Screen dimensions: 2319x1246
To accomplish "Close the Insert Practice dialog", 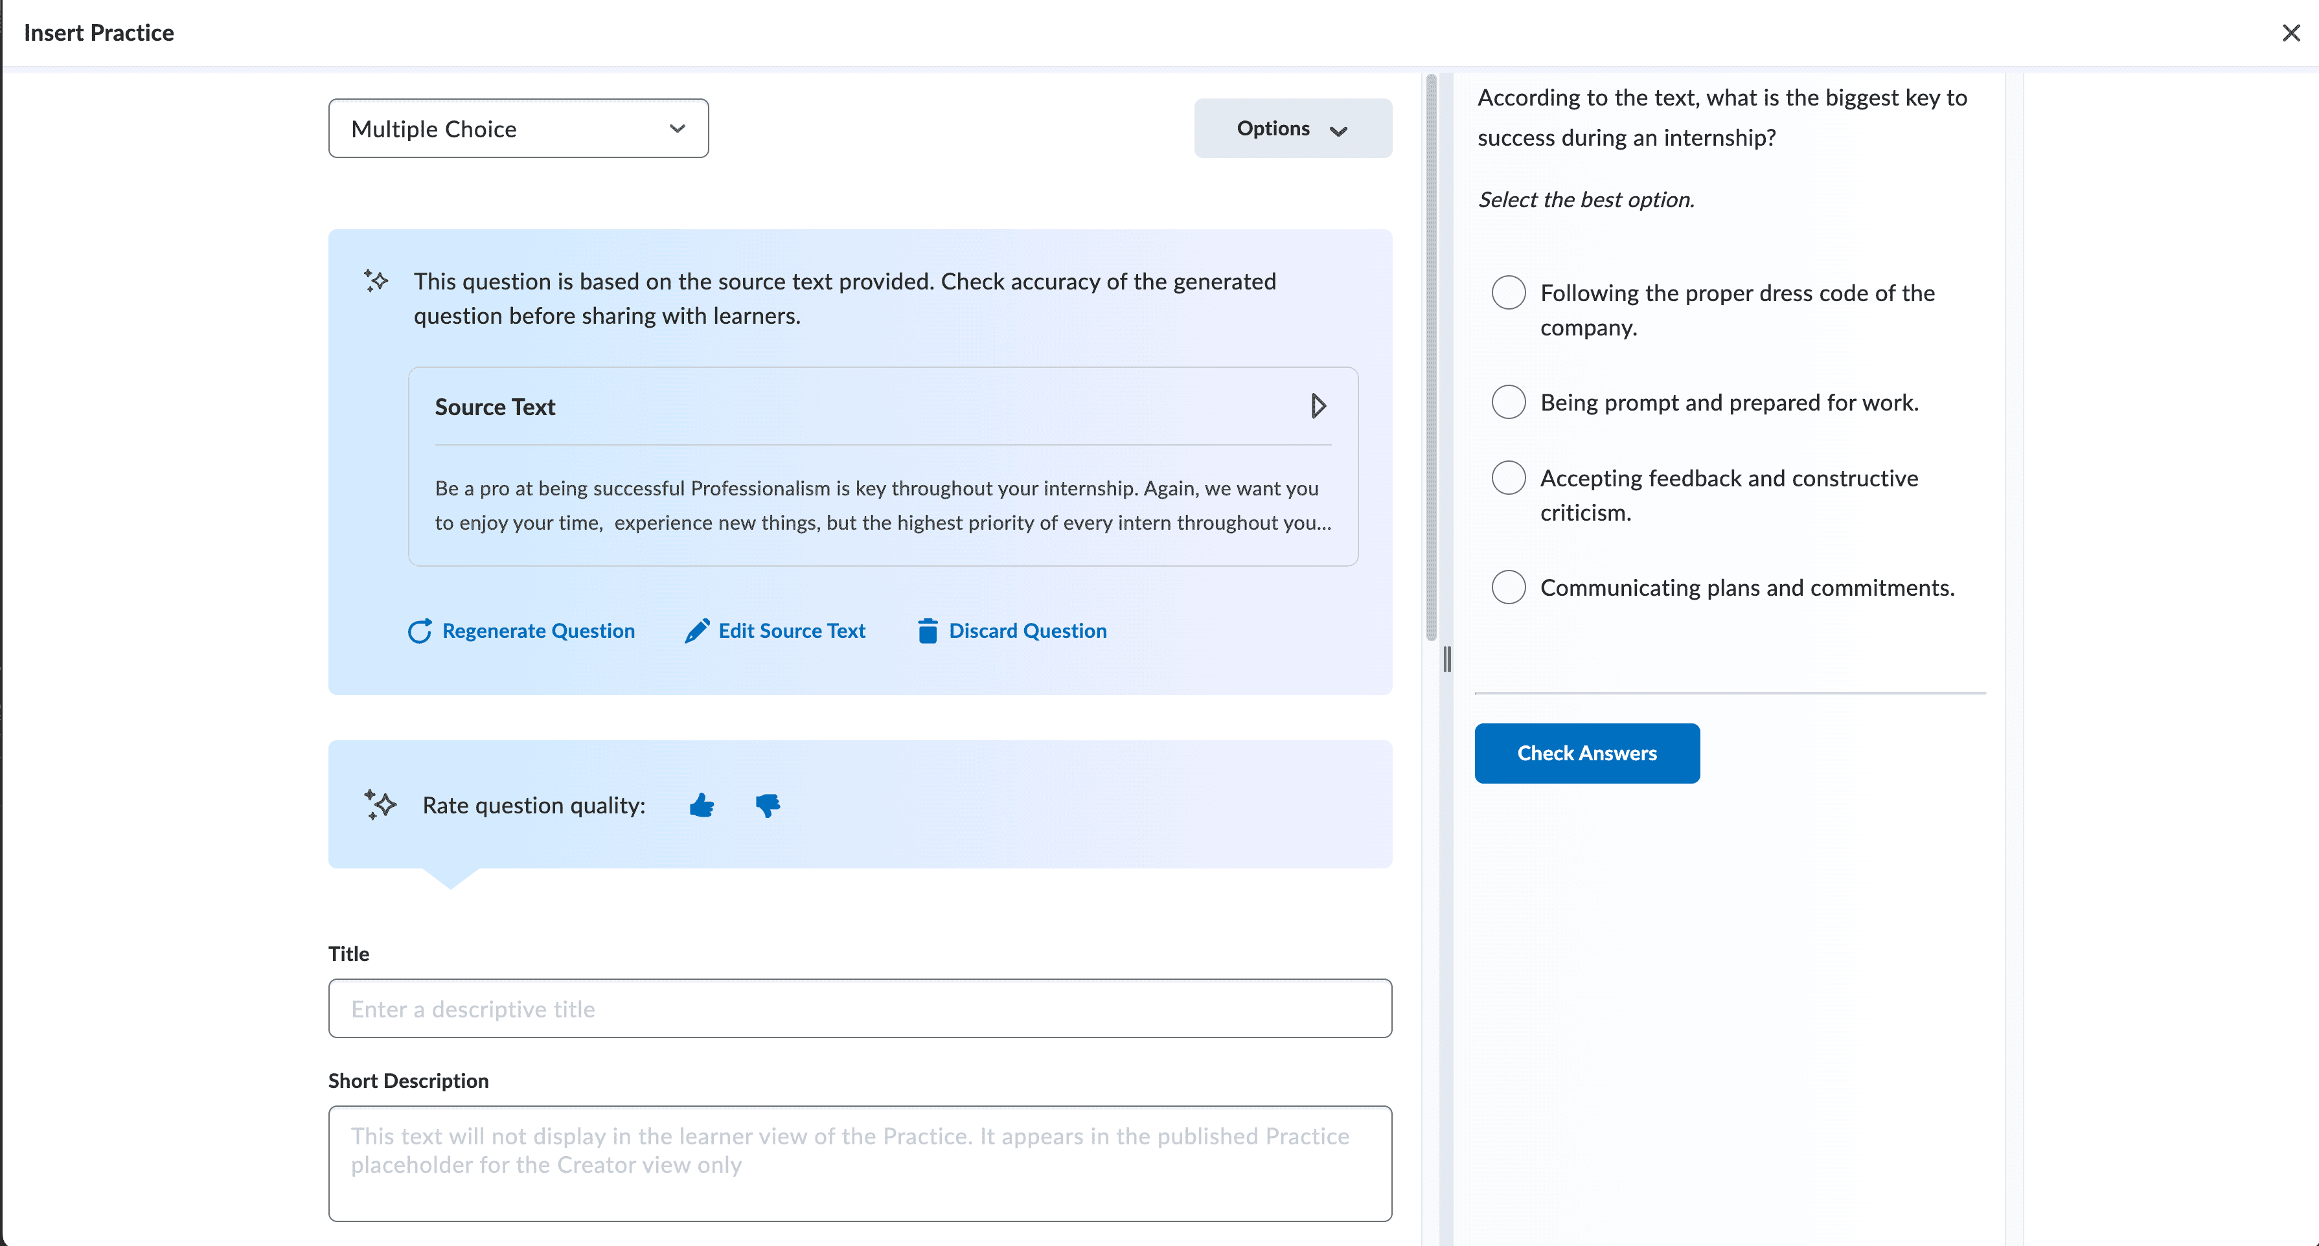I will 2291,32.
